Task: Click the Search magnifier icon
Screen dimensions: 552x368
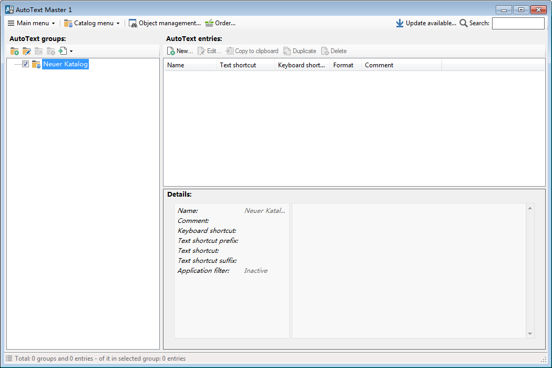Action: [464, 23]
